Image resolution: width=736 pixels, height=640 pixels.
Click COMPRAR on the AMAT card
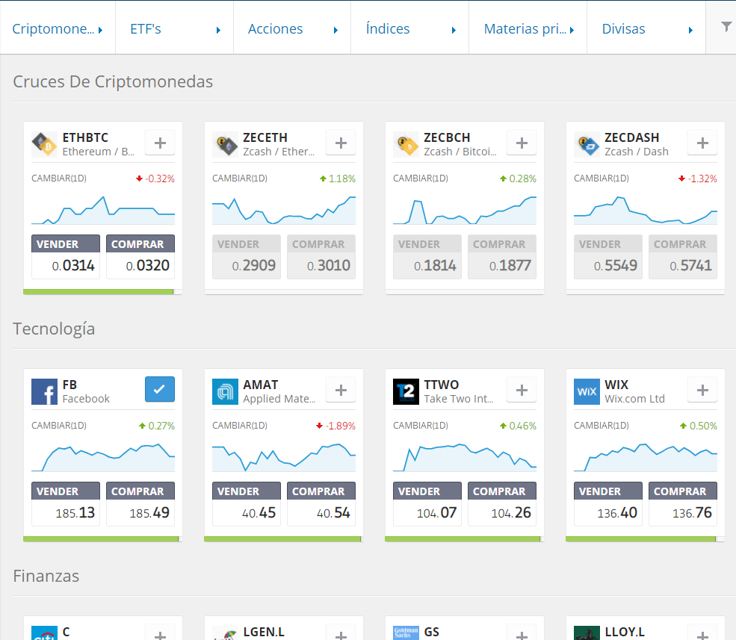(321, 504)
